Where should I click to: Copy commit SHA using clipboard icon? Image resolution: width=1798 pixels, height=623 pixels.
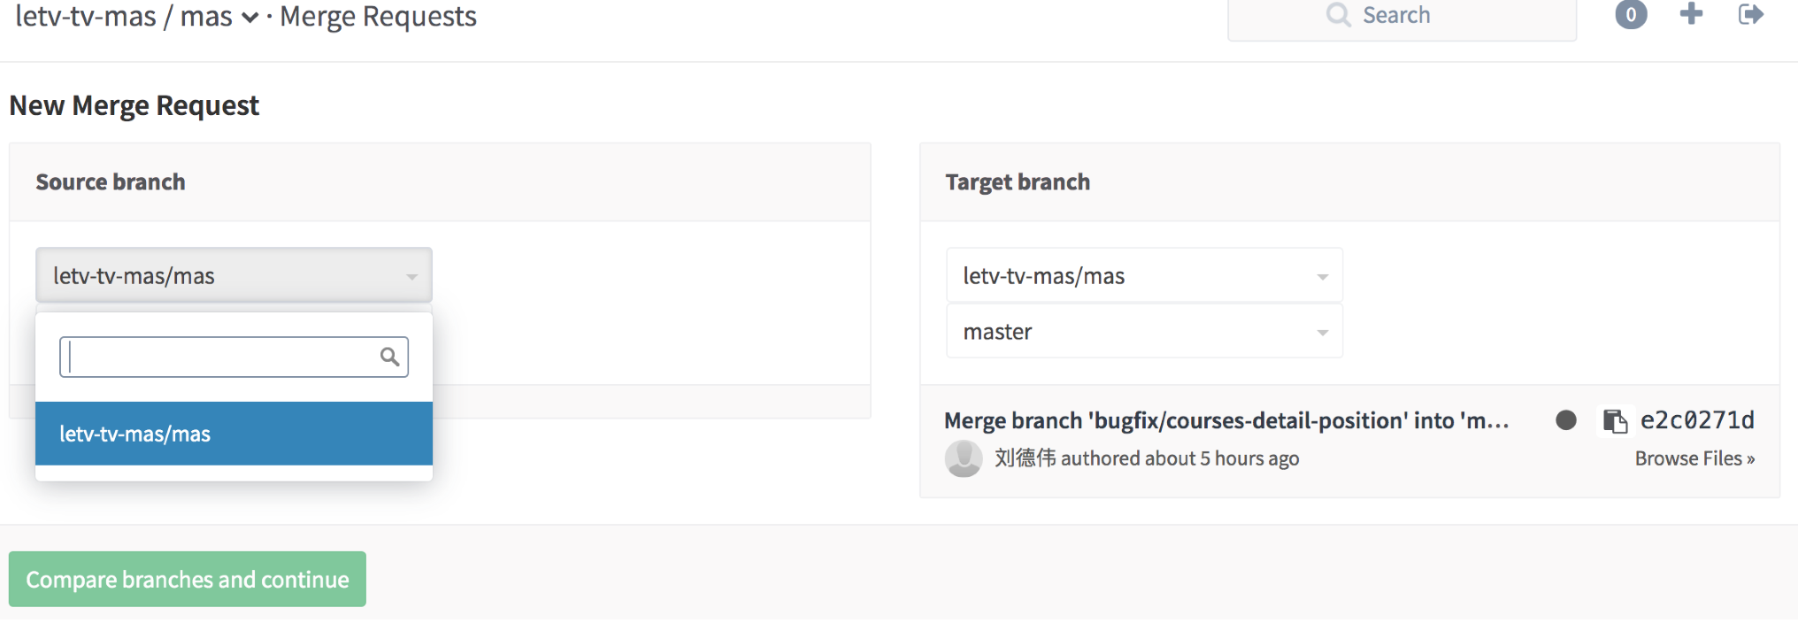[x=1615, y=421]
